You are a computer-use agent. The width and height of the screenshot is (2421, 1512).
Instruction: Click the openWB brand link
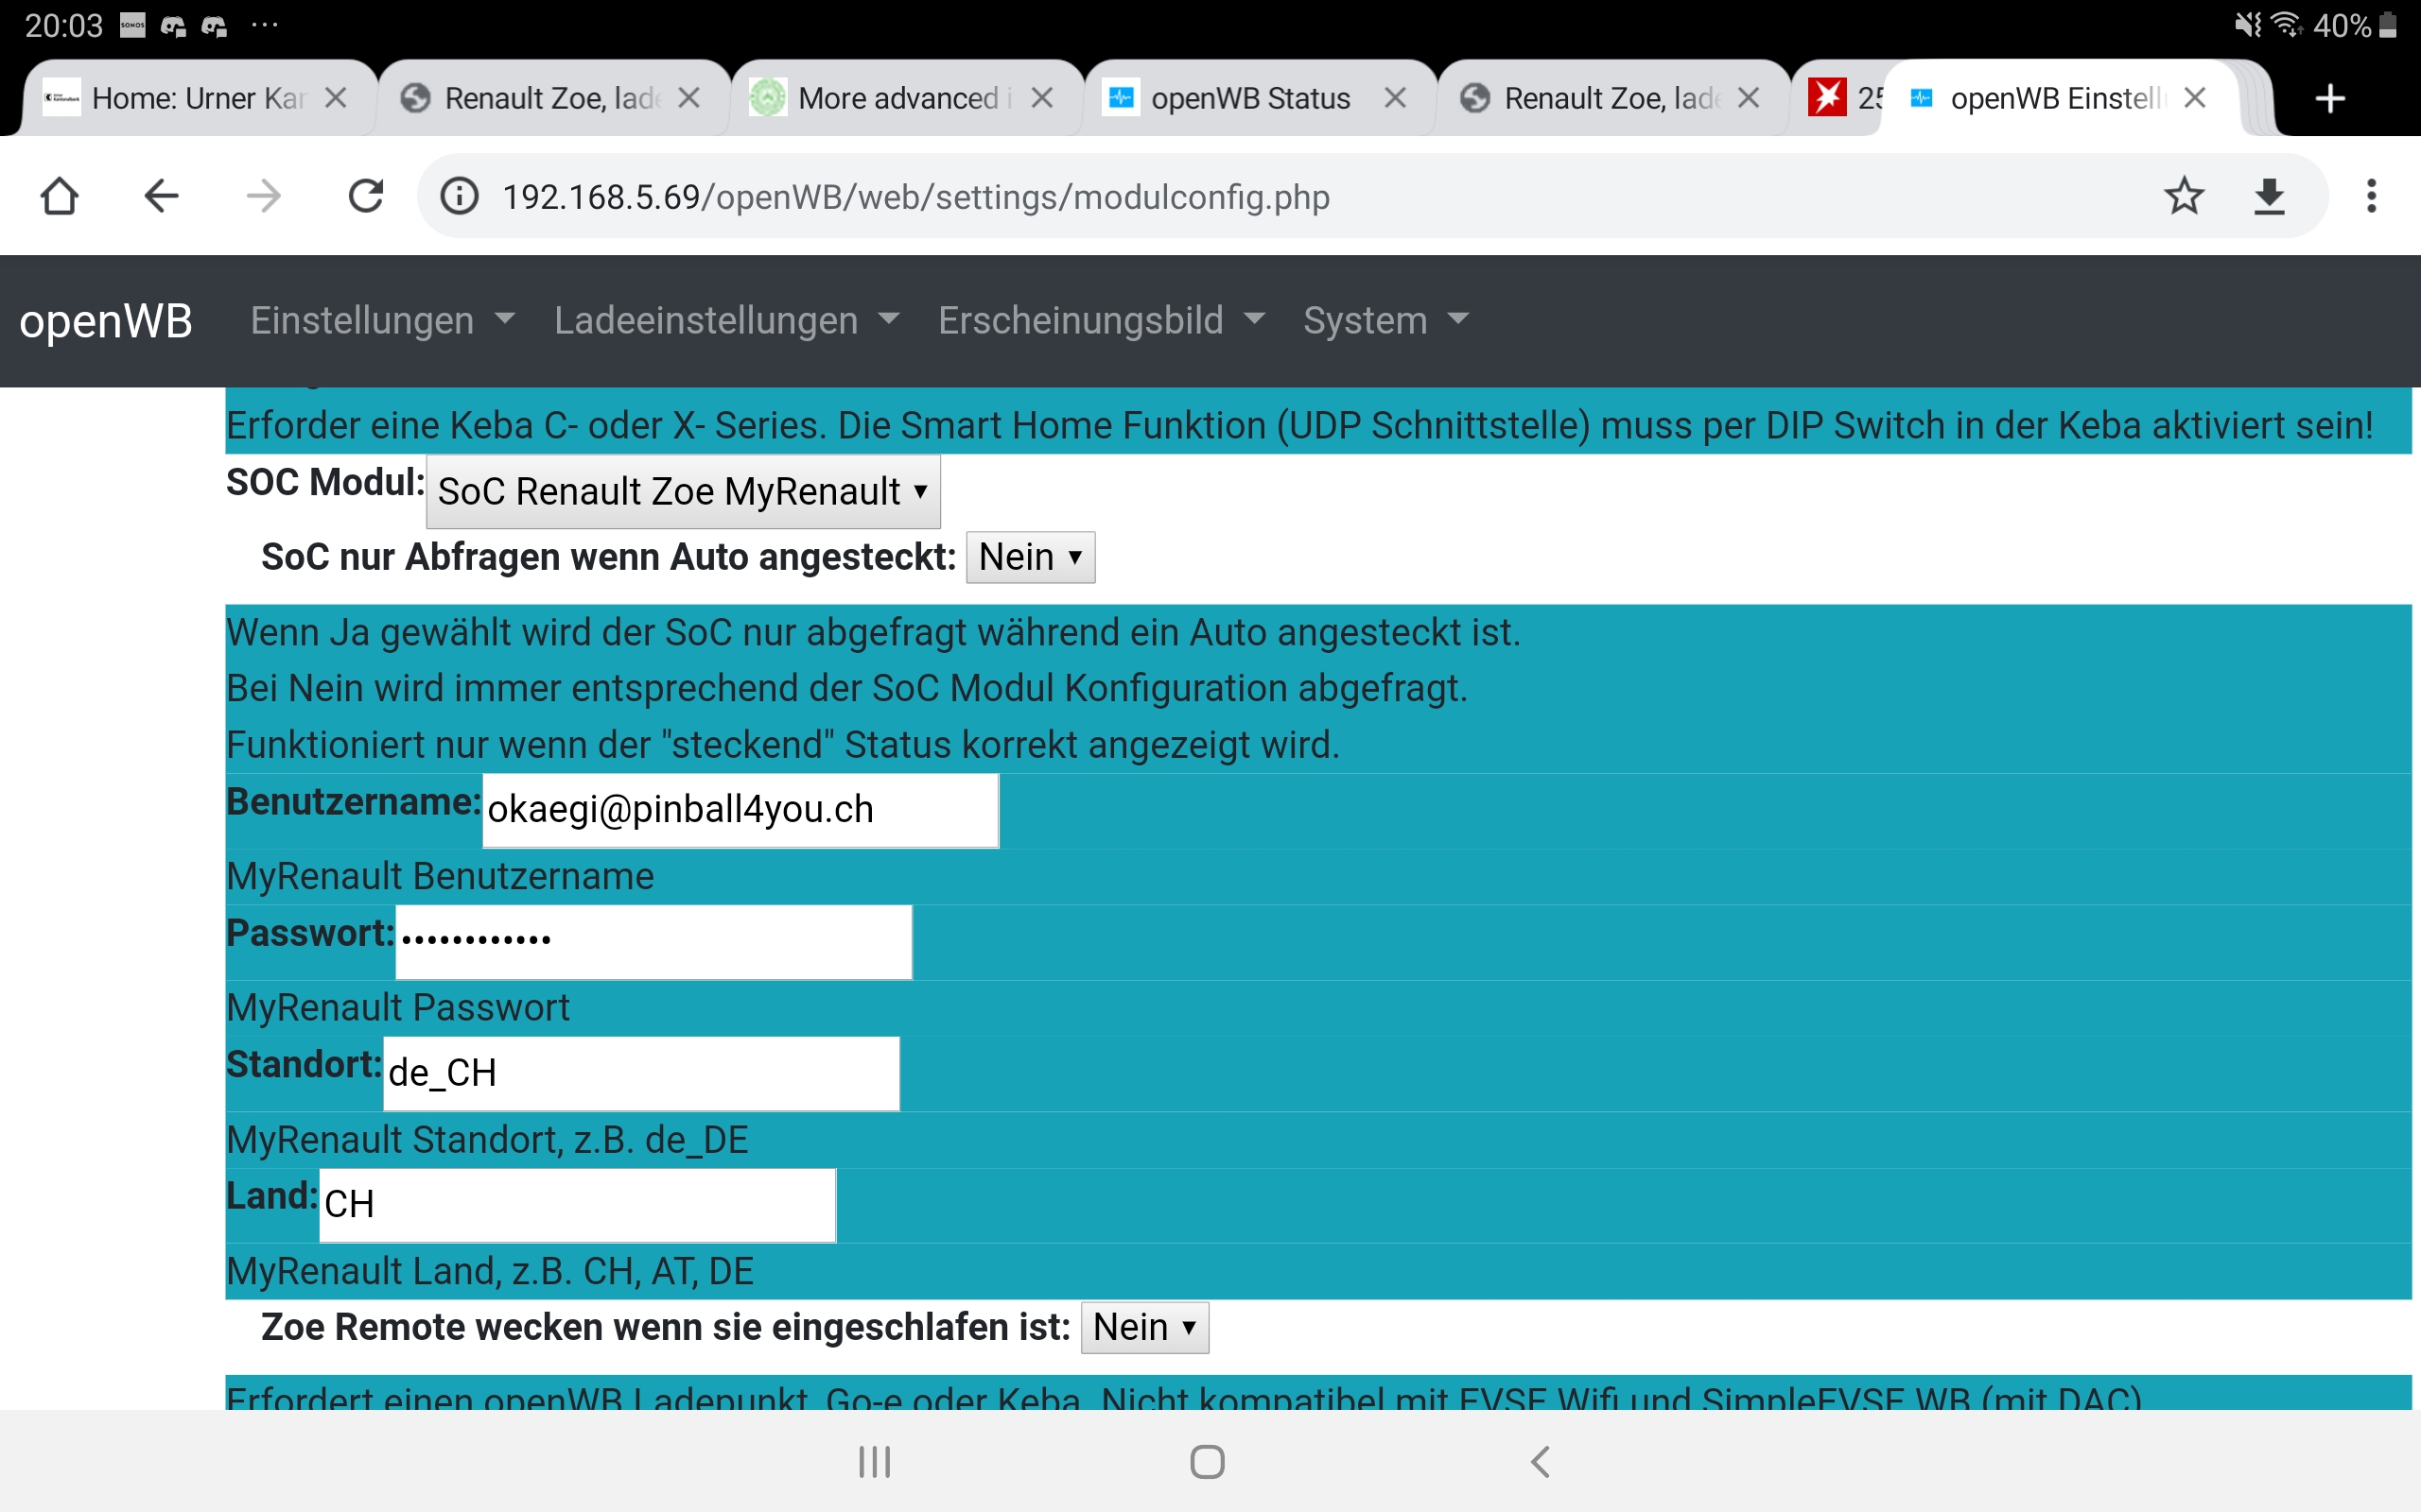pos(106,321)
